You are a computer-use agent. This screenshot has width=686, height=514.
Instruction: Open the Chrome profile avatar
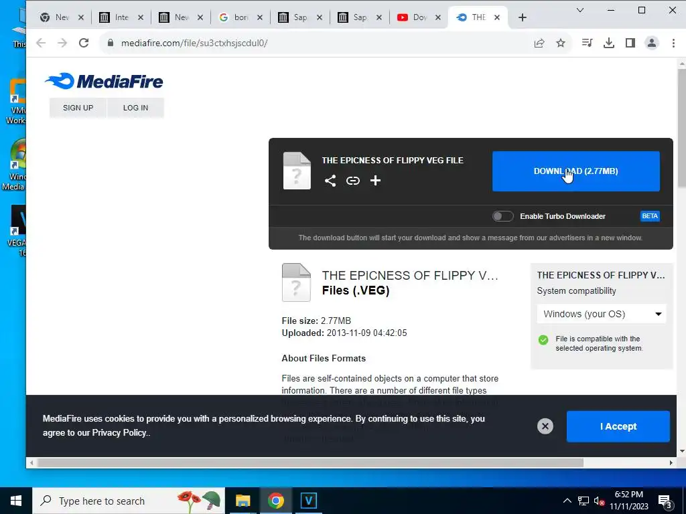651,43
